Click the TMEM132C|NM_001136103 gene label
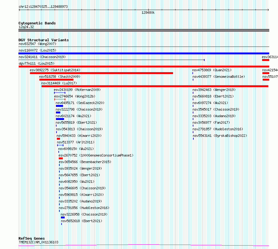Image resolution: width=278 pixels, height=249 pixels. click(38, 242)
